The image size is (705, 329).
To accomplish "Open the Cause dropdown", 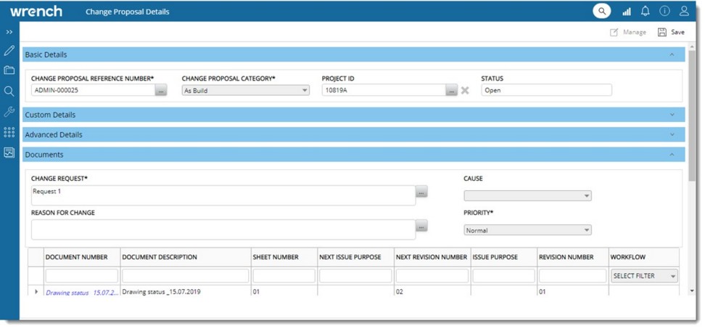I will coord(527,196).
